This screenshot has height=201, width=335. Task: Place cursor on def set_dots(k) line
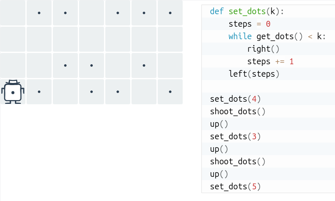tap(268, 11)
